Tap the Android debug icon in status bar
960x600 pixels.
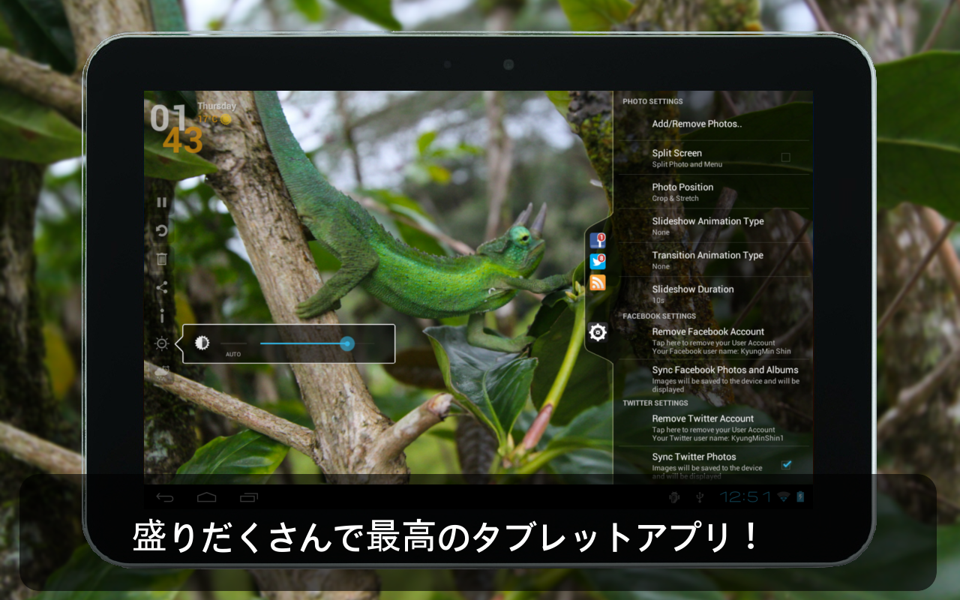(x=674, y=496)
